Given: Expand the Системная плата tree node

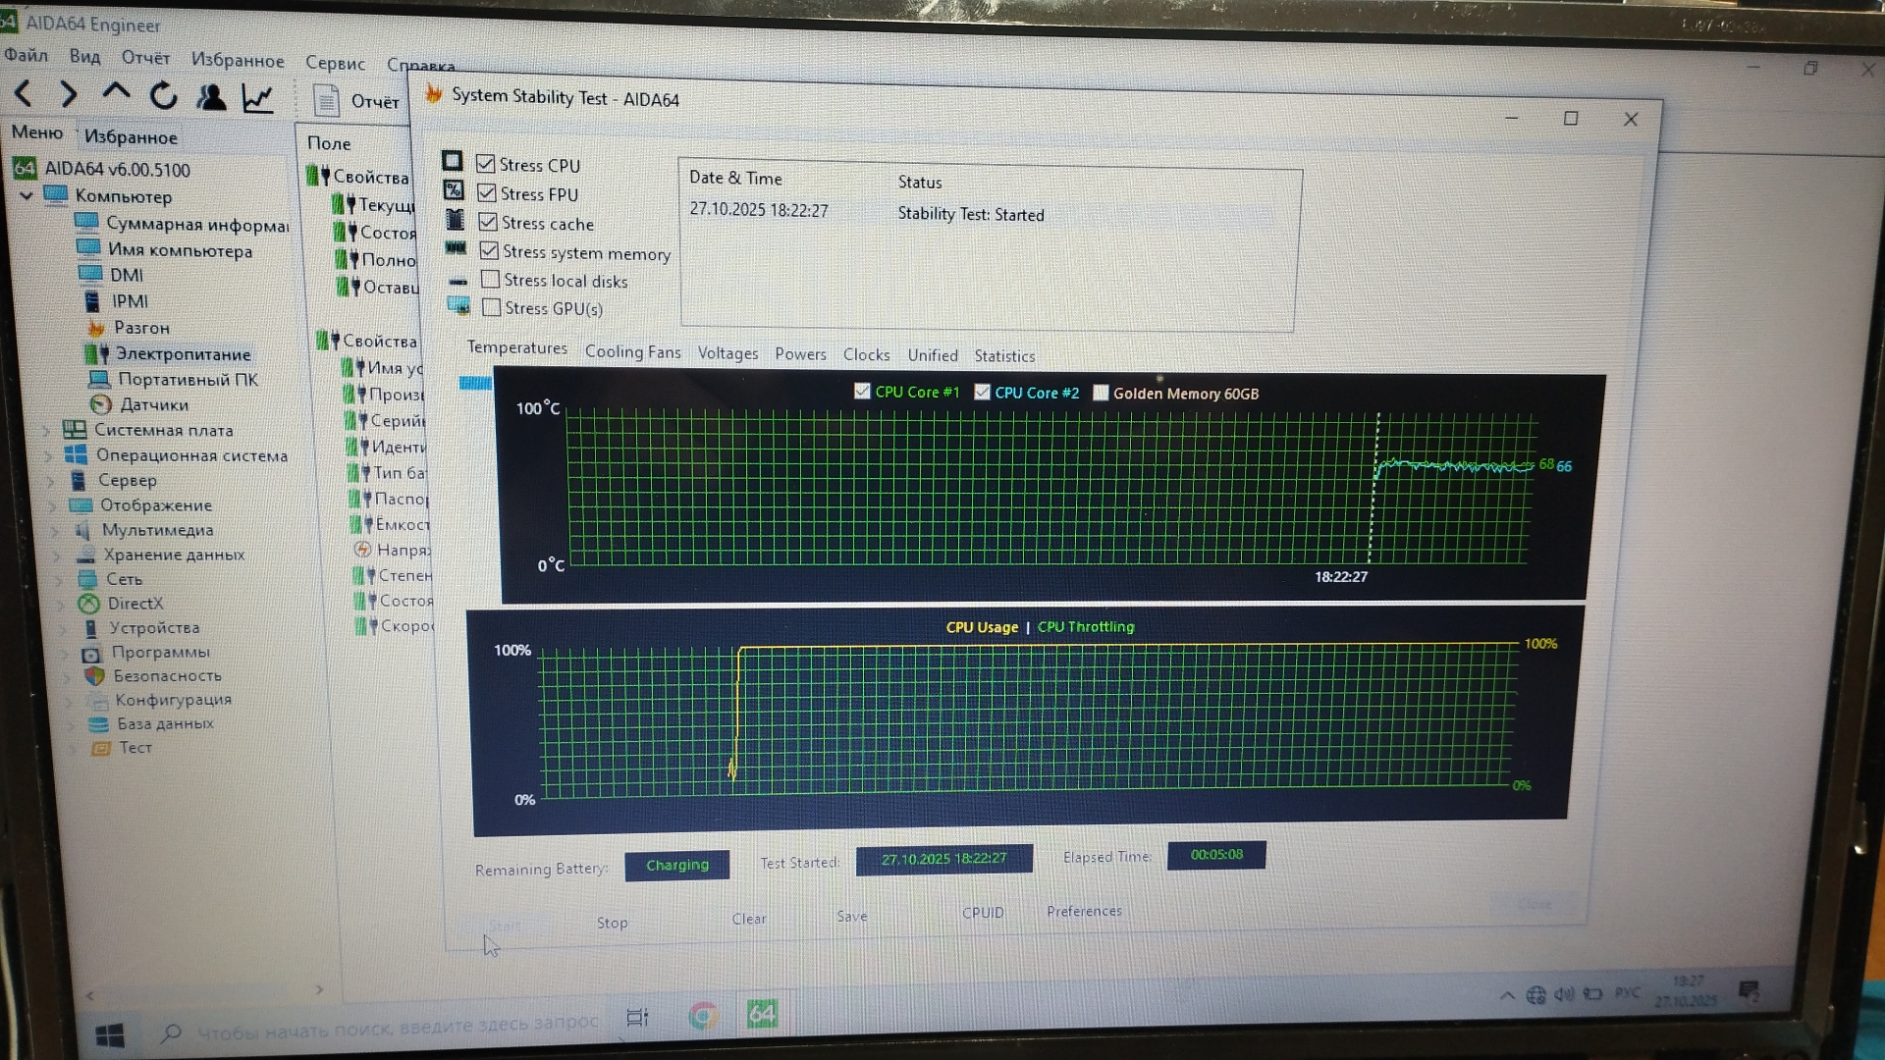Looking at the screenshot, I should tap(46, 430).
